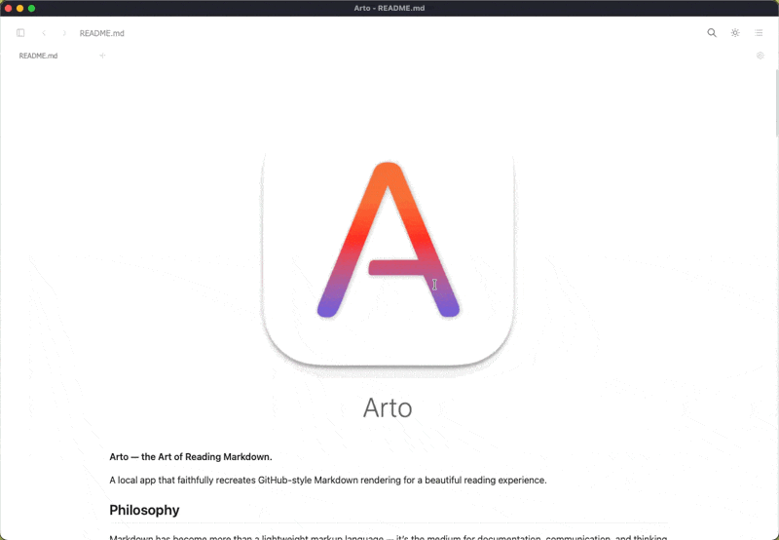Click the README.md path in the toolbar

102,33
